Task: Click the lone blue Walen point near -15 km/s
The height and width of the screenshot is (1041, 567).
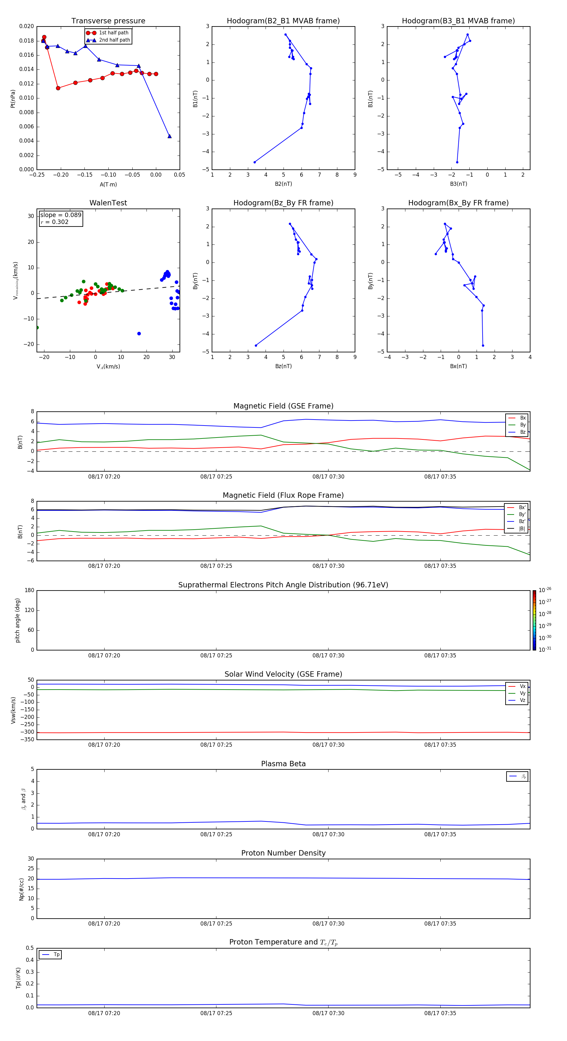Action: click(139, 333)
